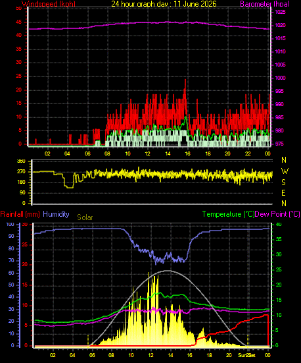Click the 975 barometer scale value
301x363 pixels.
(279, 144)
